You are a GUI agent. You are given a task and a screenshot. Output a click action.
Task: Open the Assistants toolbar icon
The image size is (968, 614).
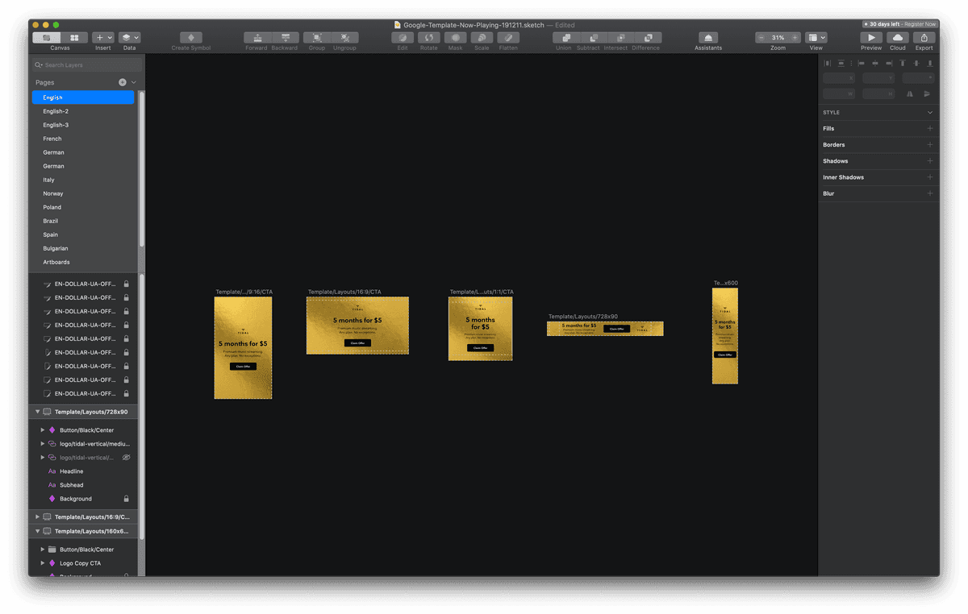tap(708, 38)
